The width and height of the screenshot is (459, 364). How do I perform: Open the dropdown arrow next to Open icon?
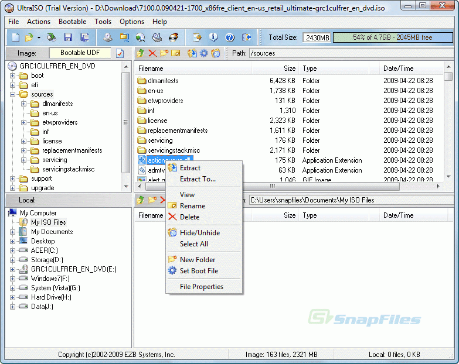click(39, 37)
